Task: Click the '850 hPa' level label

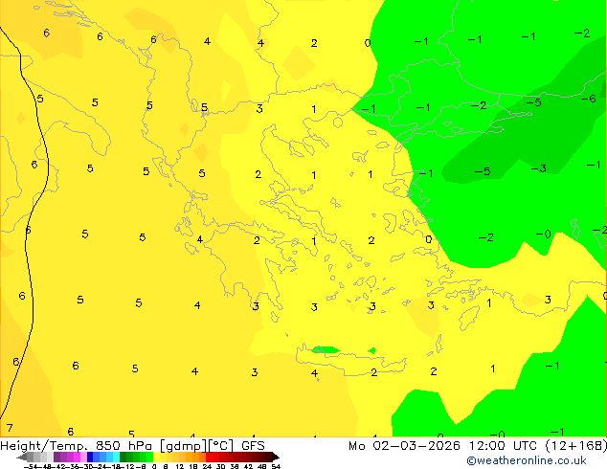Action: 125,446
